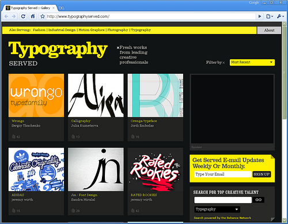The image size is (288, 224).
Task: Reload the page with refresh icon
Action: coord(23,17)
